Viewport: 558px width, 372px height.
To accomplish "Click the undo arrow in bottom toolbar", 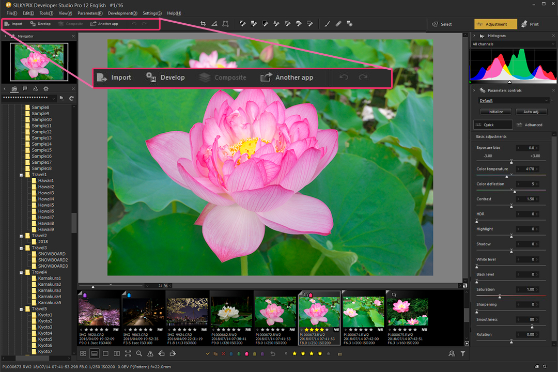I will click(273, 354).
